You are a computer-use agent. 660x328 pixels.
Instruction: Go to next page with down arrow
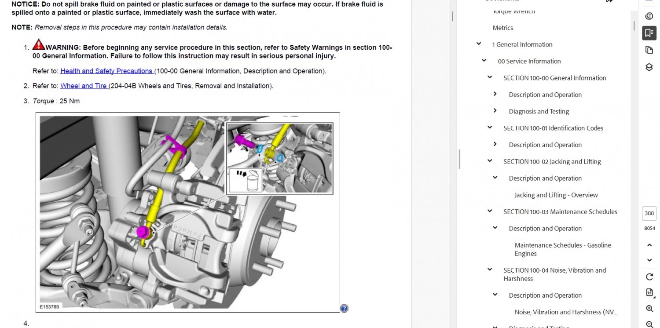click(649, 260)
